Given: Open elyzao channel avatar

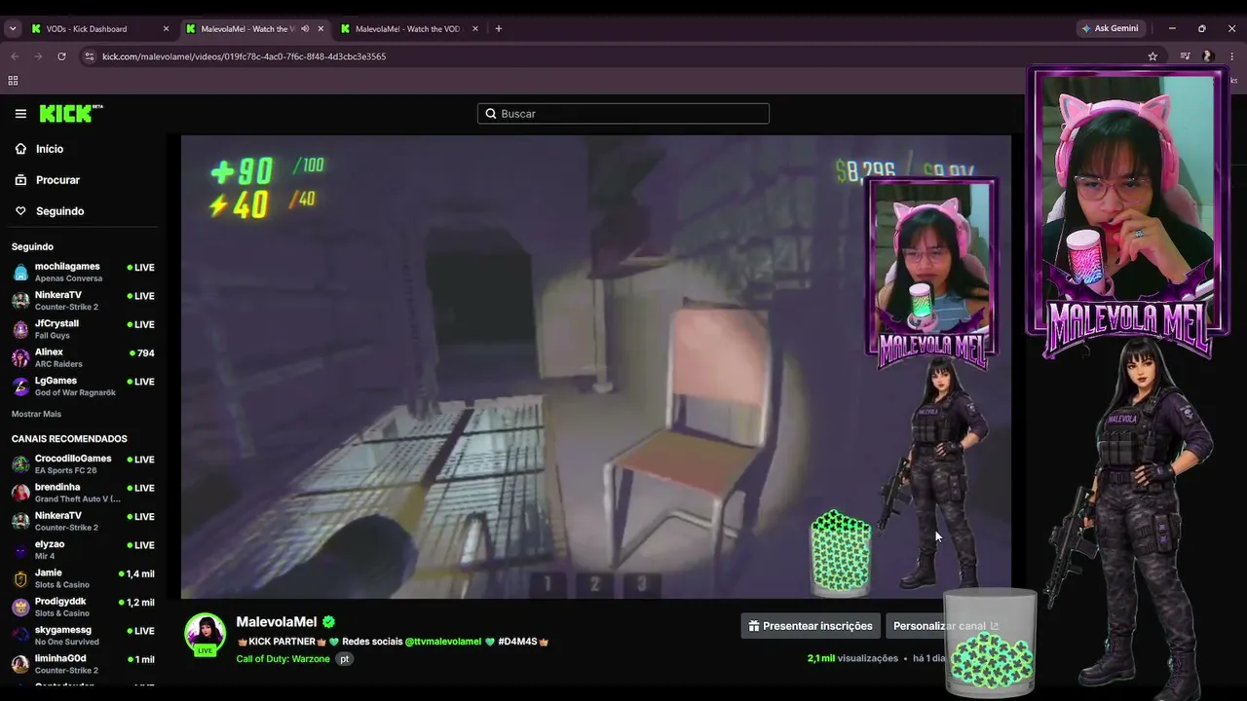Looking at the screenshot, I should pyautogui.click(x=20, y=550).
